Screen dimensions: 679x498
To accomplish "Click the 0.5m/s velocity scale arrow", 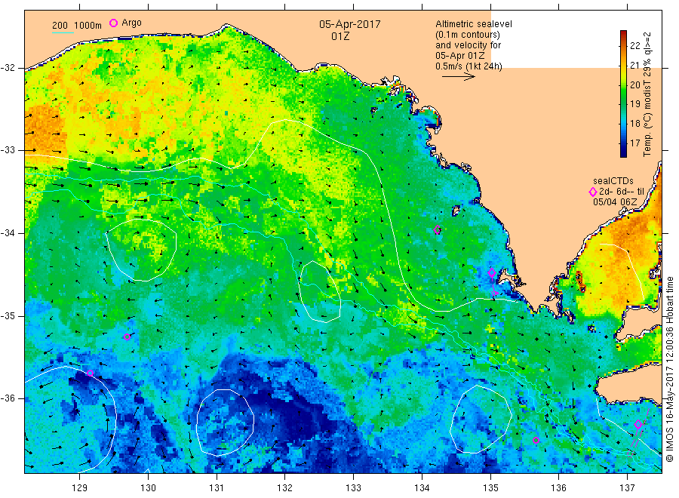I will pyautogui.click(x=458, y=77).
